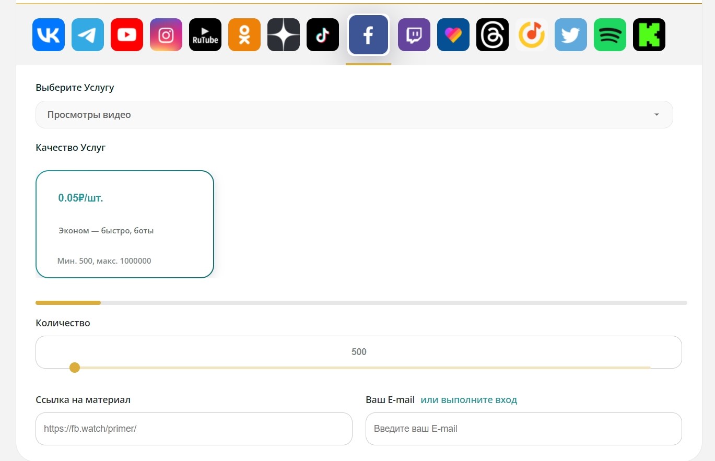Choose the TikTok icon
This screenshot has height=461, width=715.
click(x=323, y=35)
